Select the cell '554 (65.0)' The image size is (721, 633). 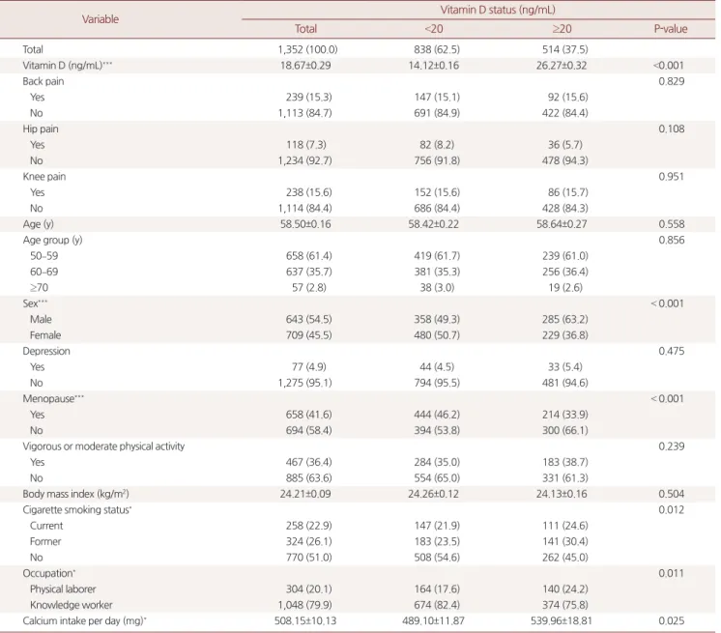click(437, 477)
